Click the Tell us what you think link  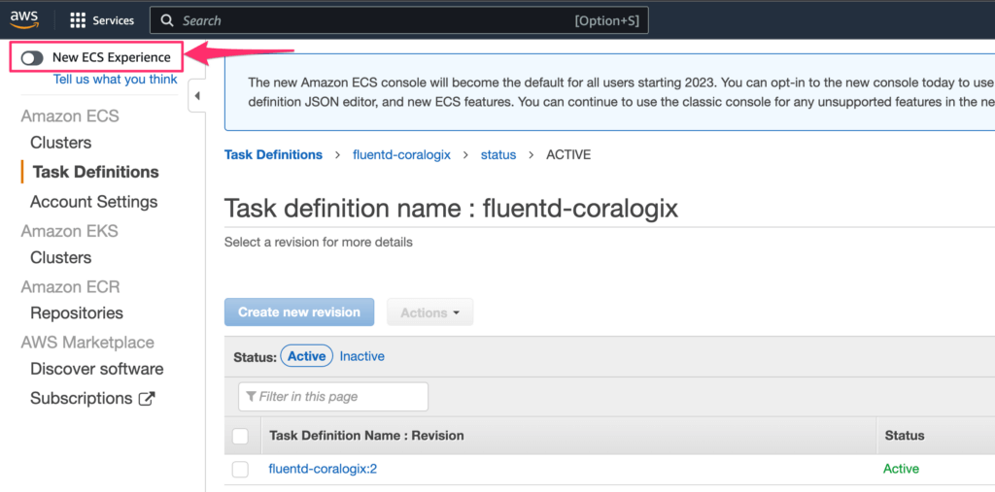(x=116, y=80)
